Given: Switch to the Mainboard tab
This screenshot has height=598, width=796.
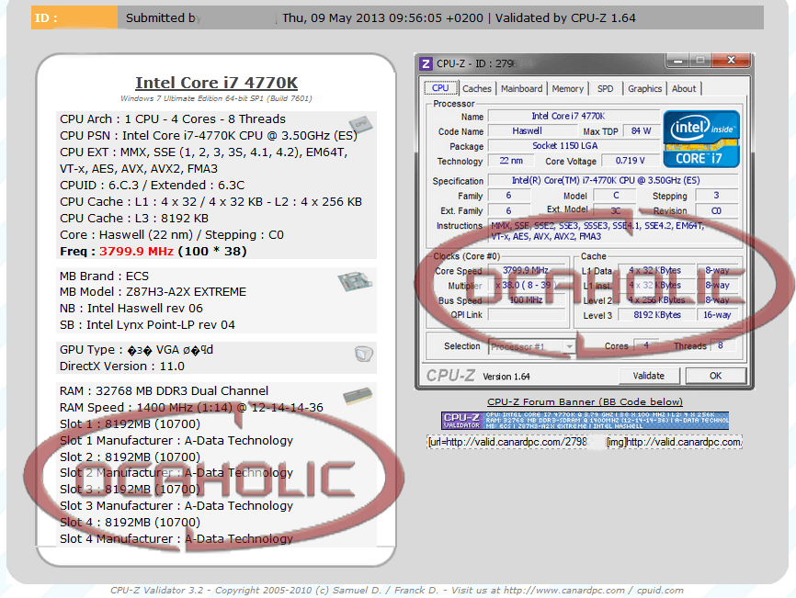Looking at the screenshot, I should (521, 88).
